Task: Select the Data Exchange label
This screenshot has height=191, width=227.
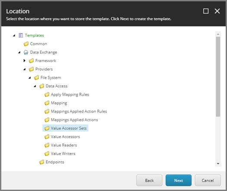Action: coord(44,52)
